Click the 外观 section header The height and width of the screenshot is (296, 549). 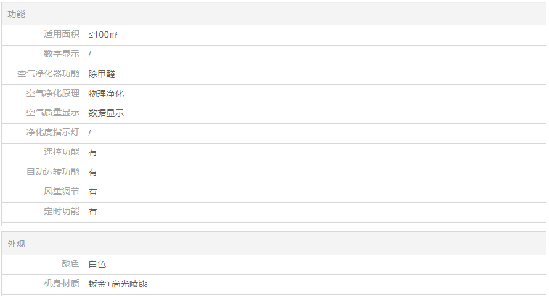(17, 244)
